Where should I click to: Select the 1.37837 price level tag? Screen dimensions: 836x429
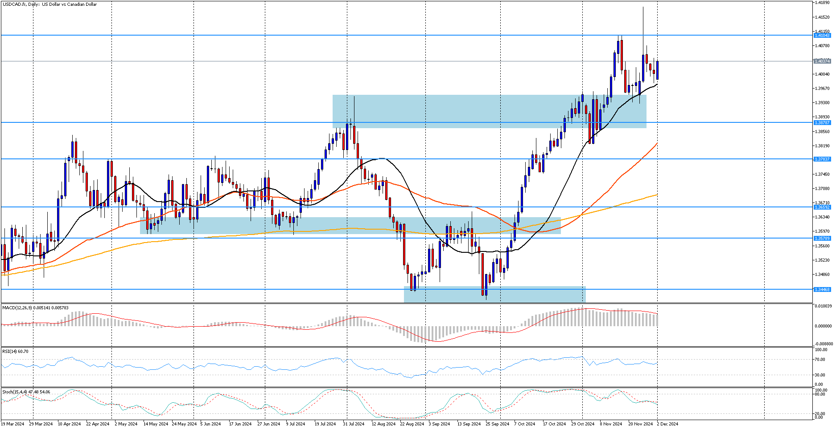point(822,159)
